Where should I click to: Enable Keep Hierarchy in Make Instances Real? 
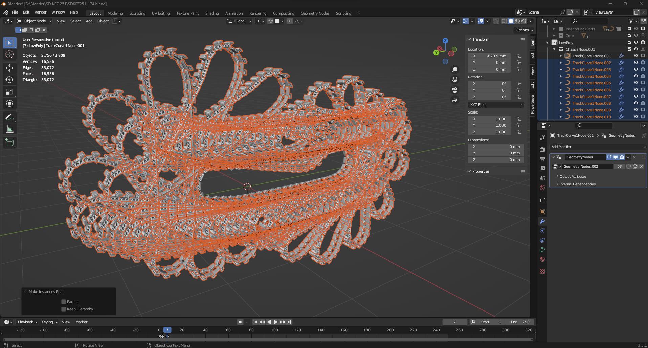click(63, 309)
